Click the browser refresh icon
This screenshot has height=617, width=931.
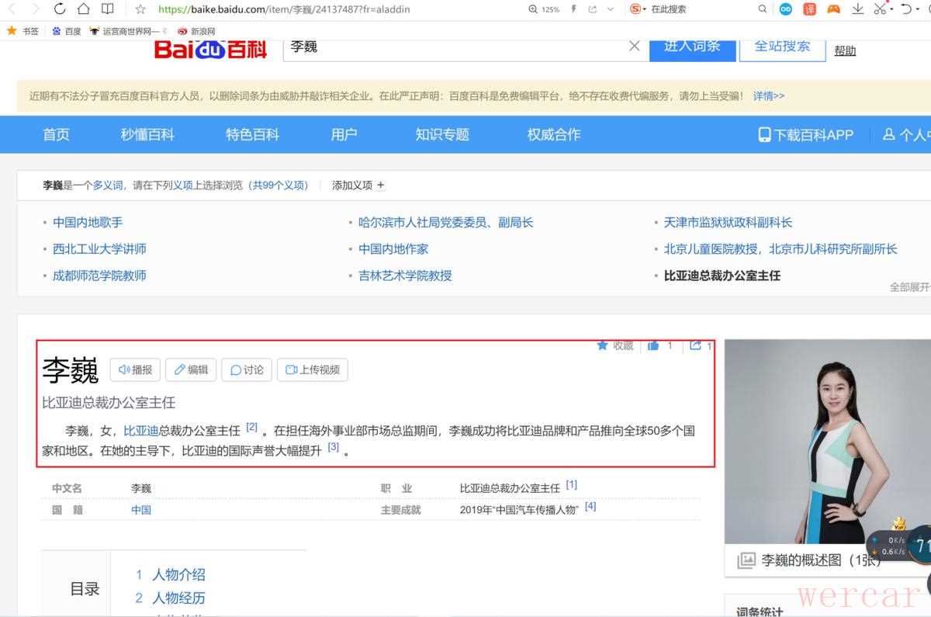[x=60, y=9]
